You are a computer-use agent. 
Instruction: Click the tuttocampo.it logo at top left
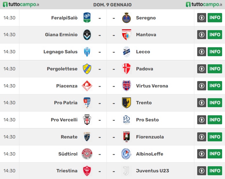(x=21, y=4)
